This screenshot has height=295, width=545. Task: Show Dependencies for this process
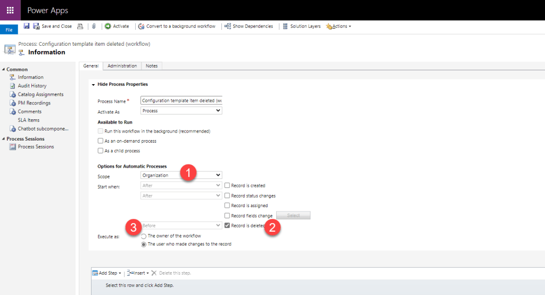249,26
